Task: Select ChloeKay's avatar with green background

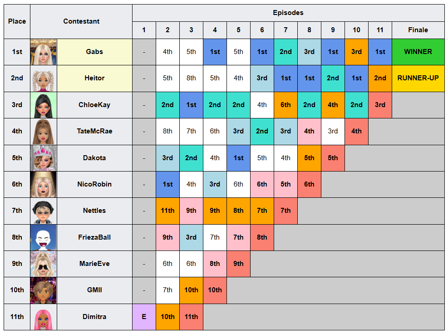Action: coord(44,105)
